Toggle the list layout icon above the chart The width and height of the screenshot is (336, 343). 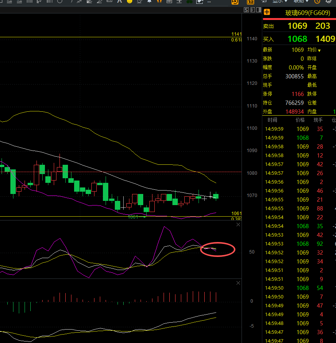click(x=252, y=10)
